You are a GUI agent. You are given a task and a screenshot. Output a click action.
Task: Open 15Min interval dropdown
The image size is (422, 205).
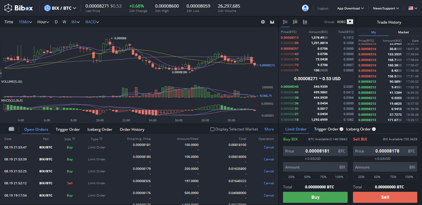25,22
